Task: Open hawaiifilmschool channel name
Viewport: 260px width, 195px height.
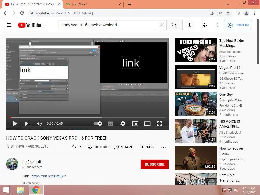Action: point(231,52)
